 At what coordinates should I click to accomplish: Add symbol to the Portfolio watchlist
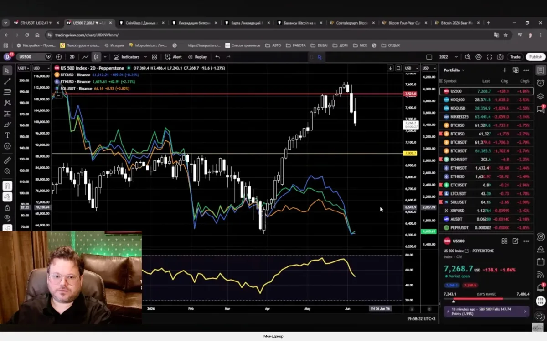click(505, 70)
